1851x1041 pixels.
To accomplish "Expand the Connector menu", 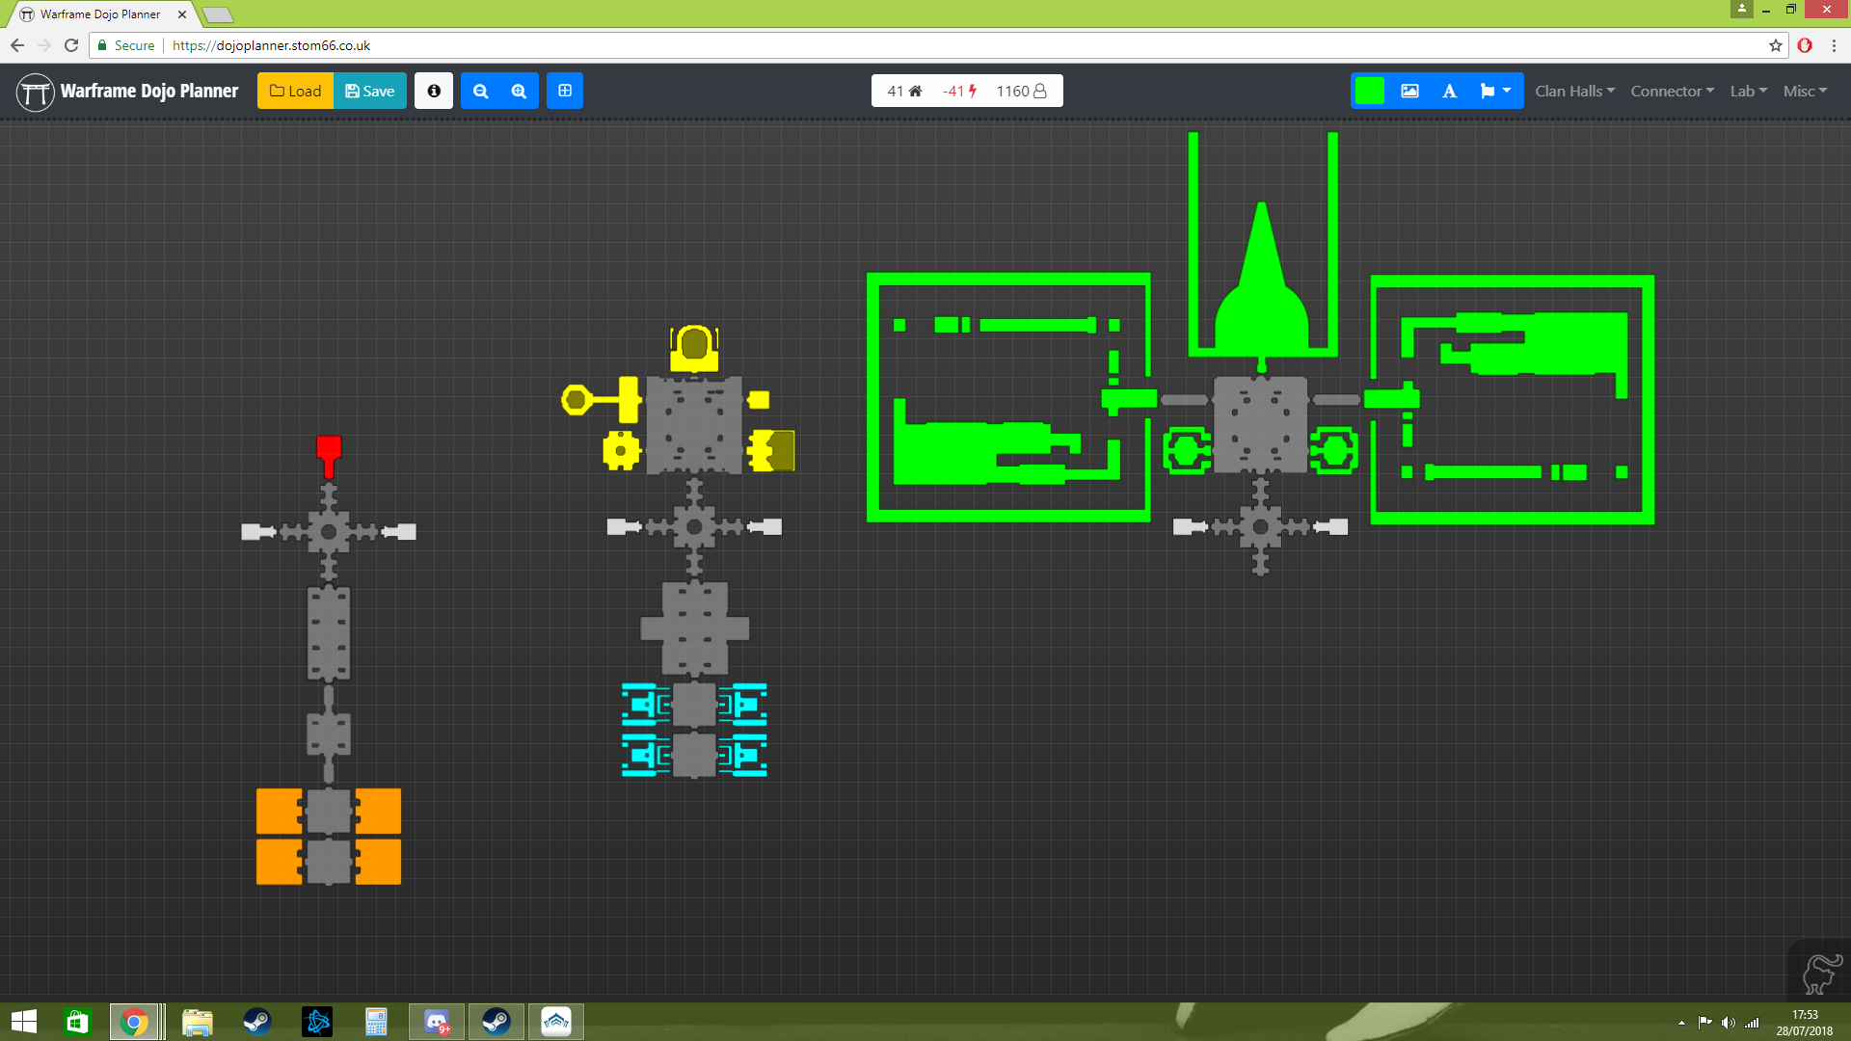I will 1672,91.
